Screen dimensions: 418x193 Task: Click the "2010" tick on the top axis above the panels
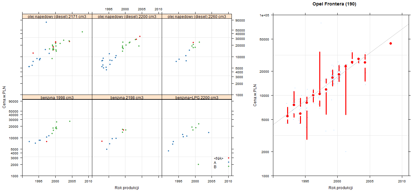click(x=158, y=9)
